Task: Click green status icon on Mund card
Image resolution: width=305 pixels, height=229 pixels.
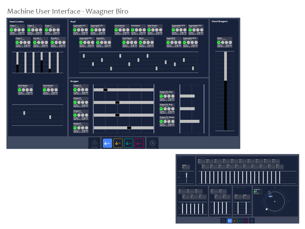Action: pyautogui.click(x=141, y=43)
